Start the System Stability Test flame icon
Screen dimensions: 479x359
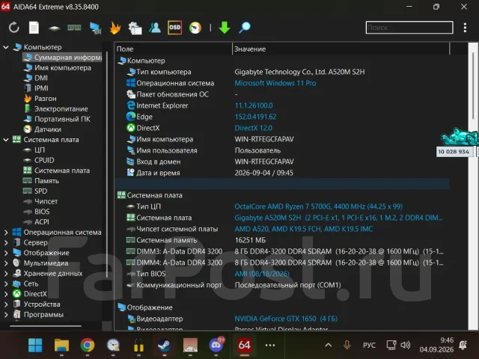(x=115, y=28)
